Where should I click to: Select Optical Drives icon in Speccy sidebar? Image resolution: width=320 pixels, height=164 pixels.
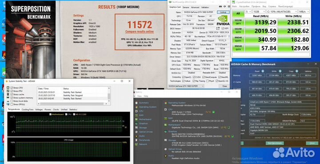136,132
